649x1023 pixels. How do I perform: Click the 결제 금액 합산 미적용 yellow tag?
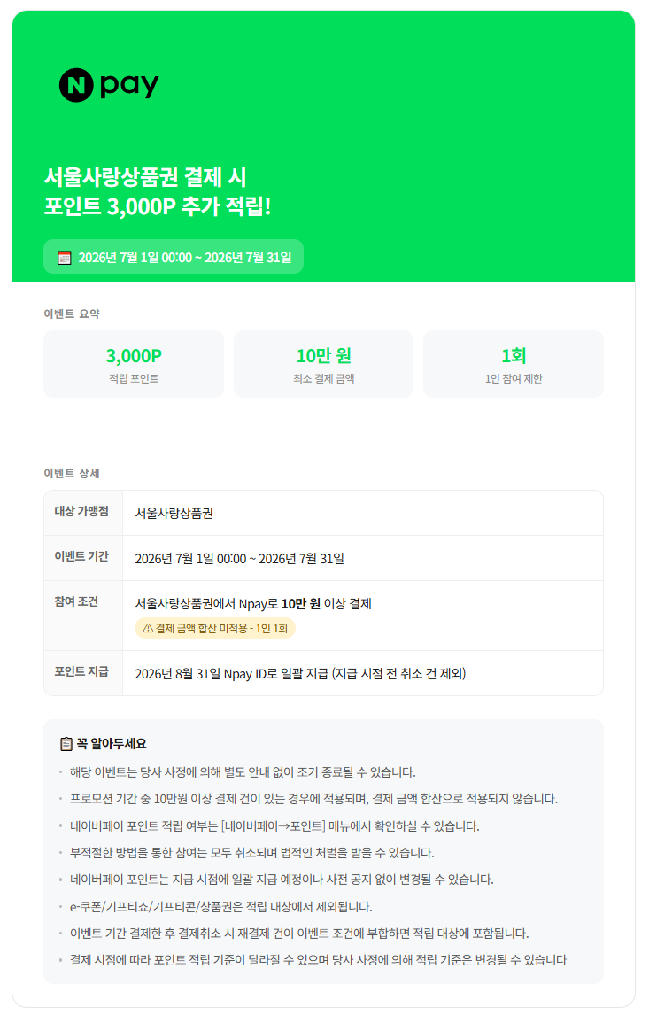(x=215, y=628)
